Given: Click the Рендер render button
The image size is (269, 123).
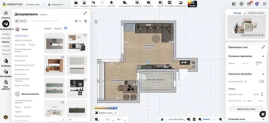Looking at the screenshot, I should [x=192, y=4].
